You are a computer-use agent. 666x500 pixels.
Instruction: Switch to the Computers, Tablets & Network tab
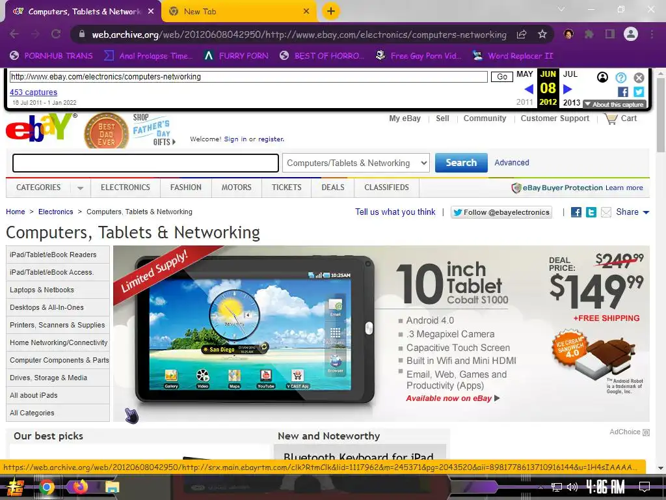pos(83,12)
